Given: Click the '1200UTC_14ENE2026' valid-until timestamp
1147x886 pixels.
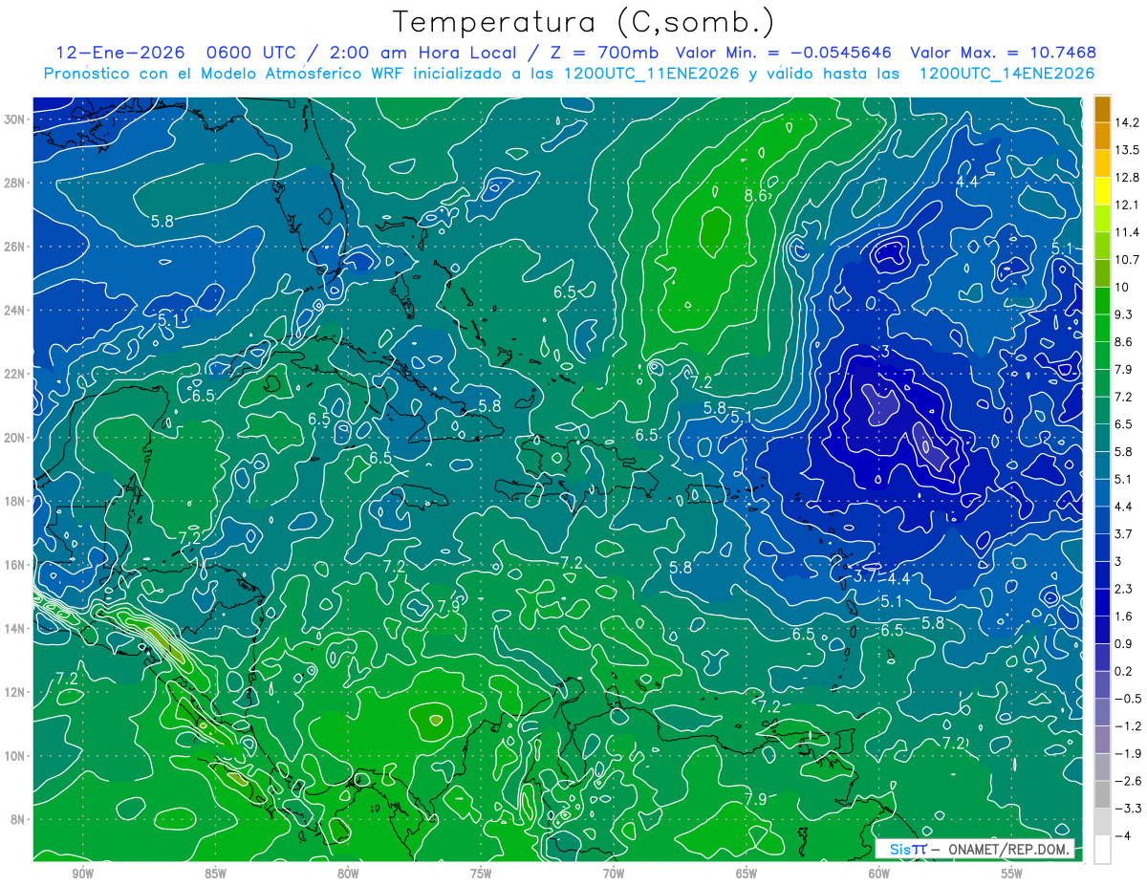Looking at the screenshot, I should pos(1006,74).
